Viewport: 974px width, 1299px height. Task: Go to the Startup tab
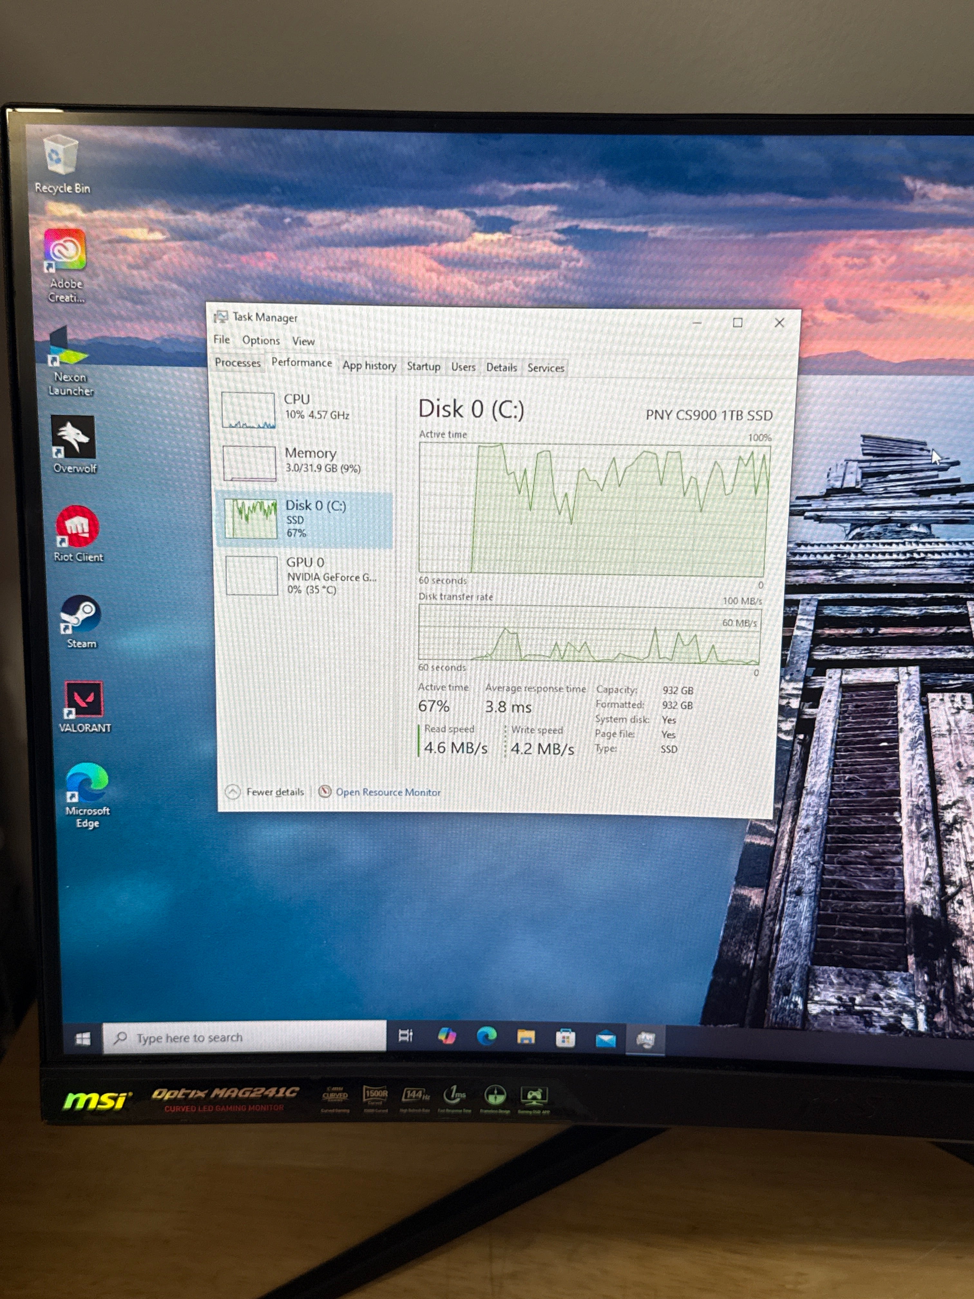(x=423, y=366)
